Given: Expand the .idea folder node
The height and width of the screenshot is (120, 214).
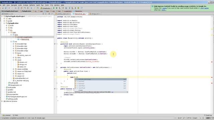Looking at the screenshot, I should [x=4, y=19].
